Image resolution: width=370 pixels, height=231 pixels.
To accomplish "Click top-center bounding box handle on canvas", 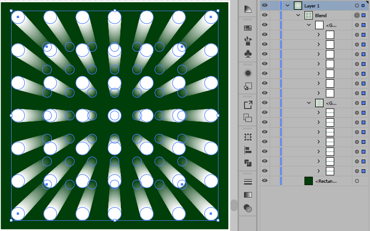I will point(115,11).
